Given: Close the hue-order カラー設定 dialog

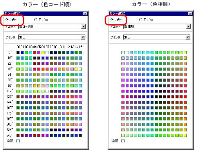Looking at the screenshot, I should [x=190, y=14].
